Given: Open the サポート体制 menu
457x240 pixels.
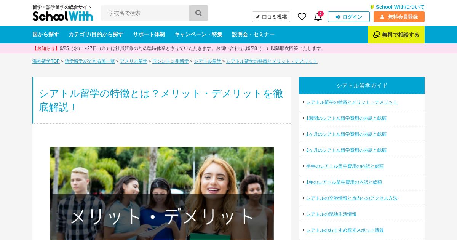Looking at the screenshot, I should 149,34.
